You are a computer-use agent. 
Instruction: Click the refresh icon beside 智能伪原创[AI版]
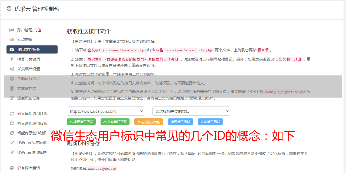coord(12,133)
